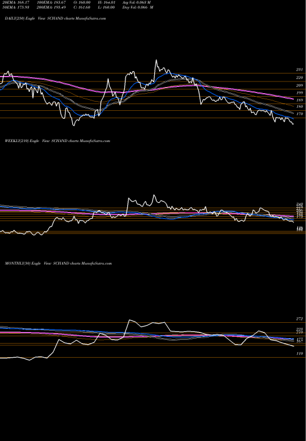Viewport: 306px width, 441px height.
Task: Click the 180 price label on daily chart
Action: click(x=299, y=107)
